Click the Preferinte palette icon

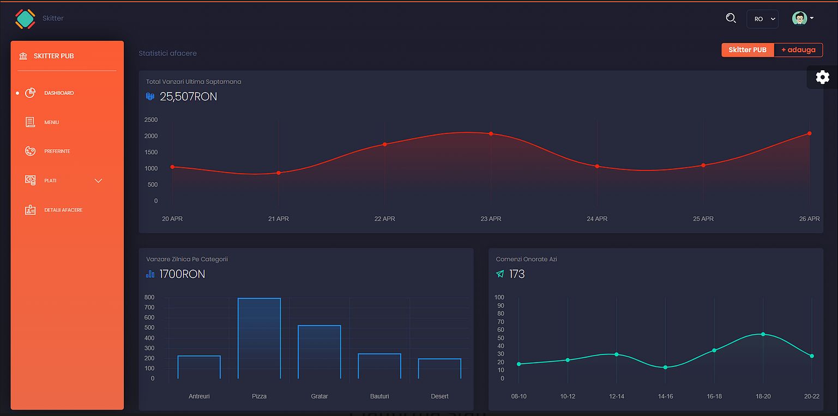click(x=31, y=151)
